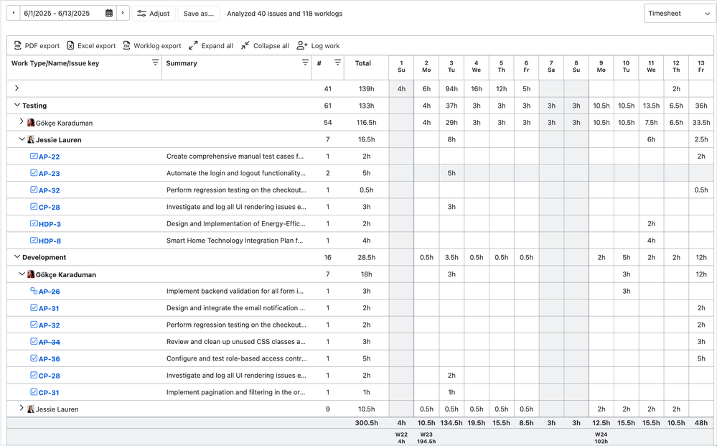The height and width of the screenshot is (446, 717).
Task: Click the task checkbox icon next to HDP-3
Action: (x=32, y=223)
